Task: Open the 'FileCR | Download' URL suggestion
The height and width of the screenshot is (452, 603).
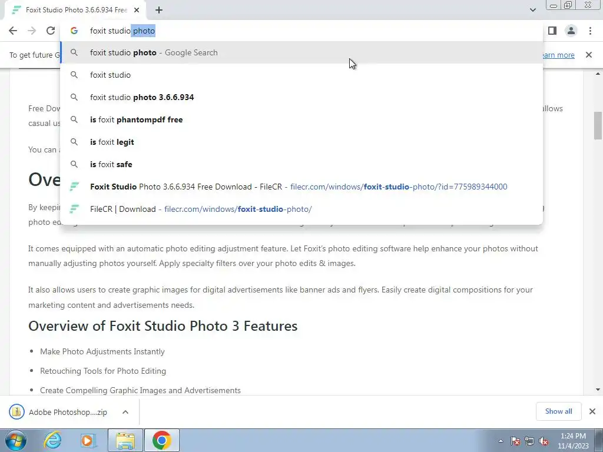Action: 302,209
